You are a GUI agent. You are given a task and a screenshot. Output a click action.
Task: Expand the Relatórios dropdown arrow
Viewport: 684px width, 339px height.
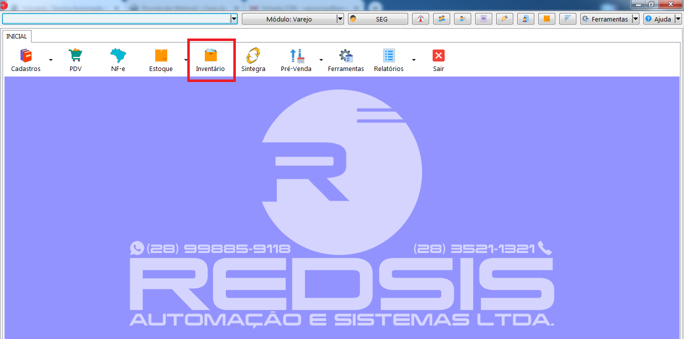414,60
